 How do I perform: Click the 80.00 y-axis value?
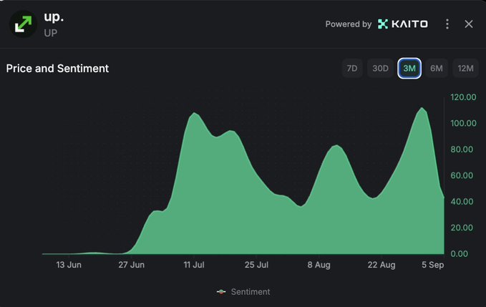[x=462, y=150]
